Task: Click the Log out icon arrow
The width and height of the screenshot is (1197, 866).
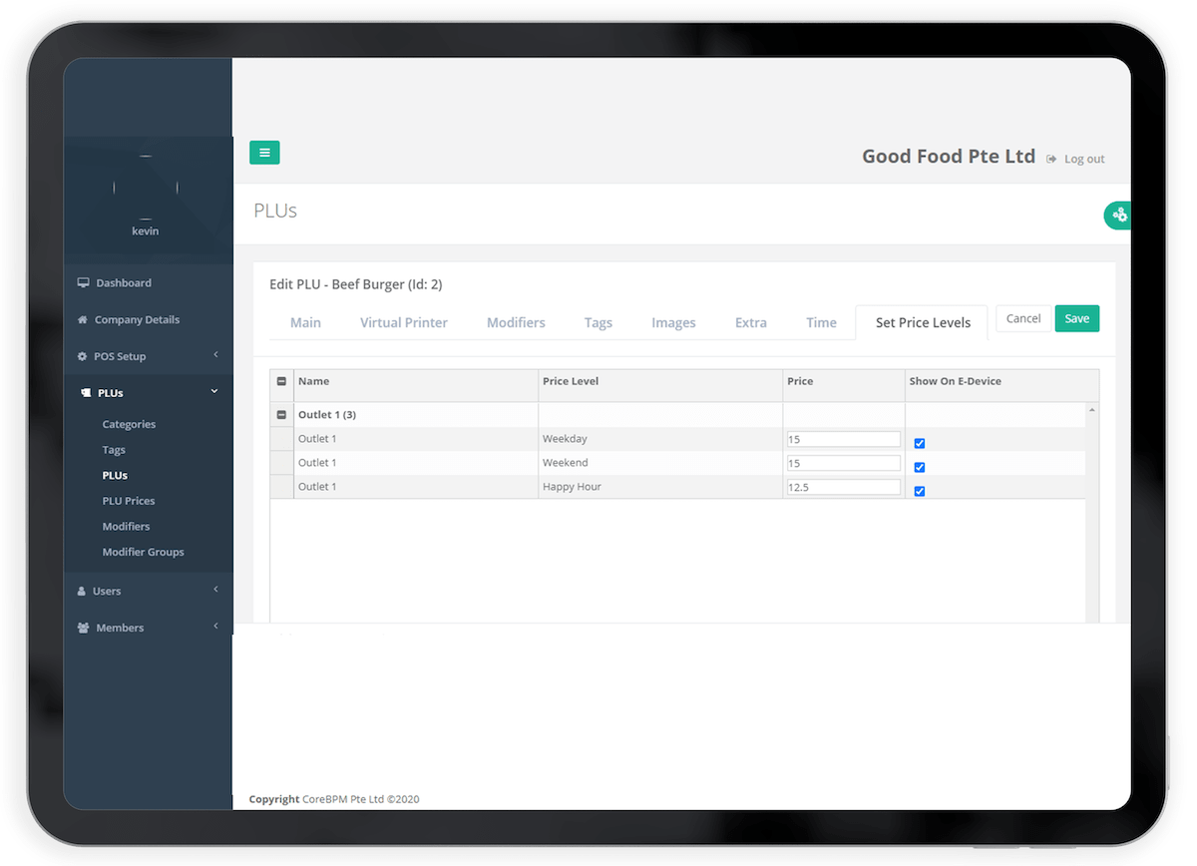Action: 1051,159
